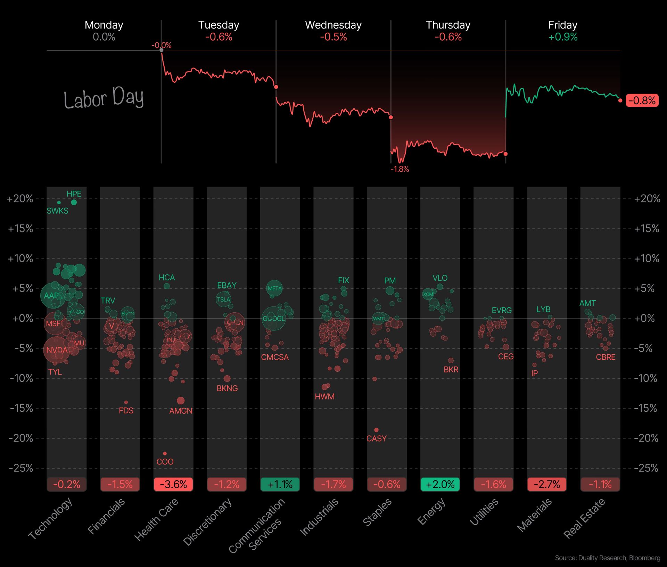Select the Friday +0.9% header
Image resolution: width=667 pixels, height=567 pixels.
pos(563,31)
